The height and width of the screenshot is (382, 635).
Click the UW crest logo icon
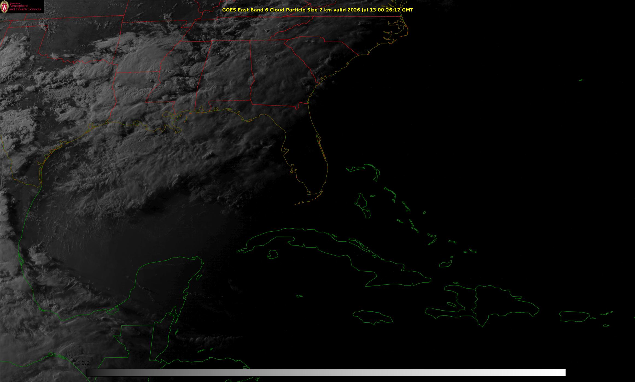[x=4, y=7]
